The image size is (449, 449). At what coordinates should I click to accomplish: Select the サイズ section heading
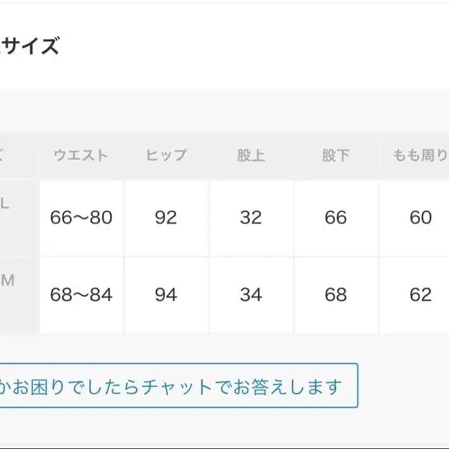(x=30, y=46)
